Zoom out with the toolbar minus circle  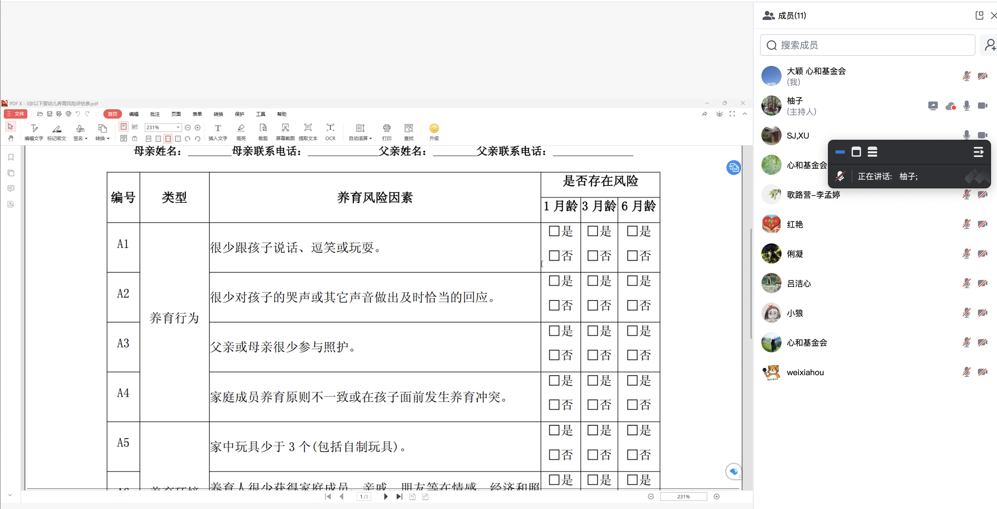click(188, 127)
